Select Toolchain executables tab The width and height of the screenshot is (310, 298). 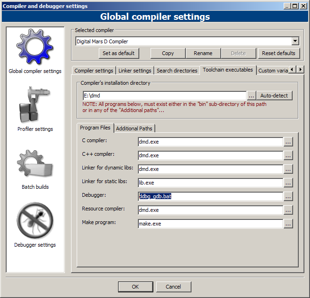[228, 70]
